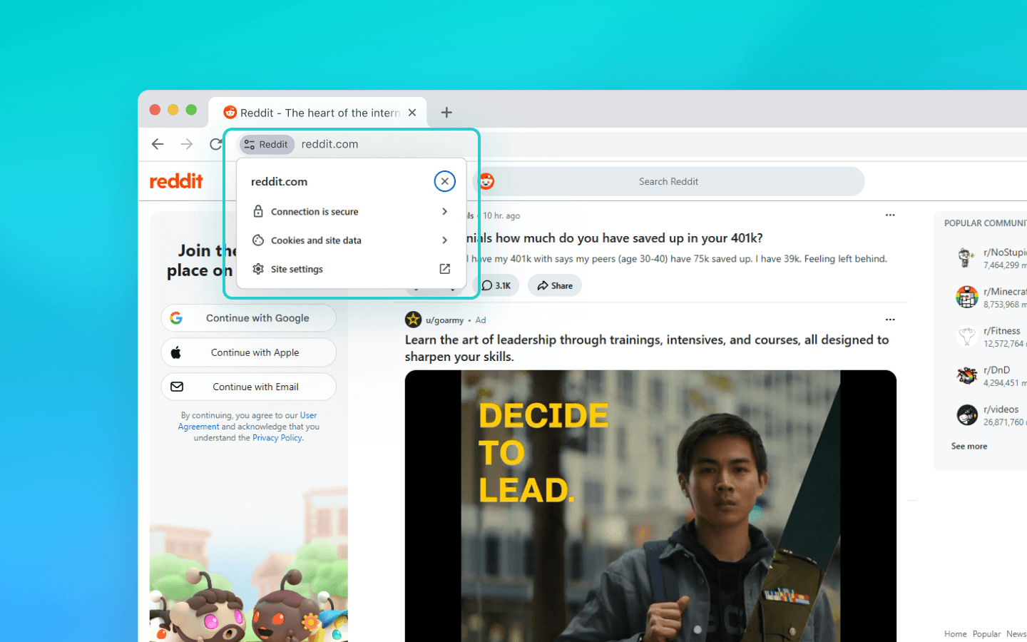Open the r/Minecraft community link
Image resolution: width=1027 pixels, height=642 pixels.
(x=1005, y=292)
